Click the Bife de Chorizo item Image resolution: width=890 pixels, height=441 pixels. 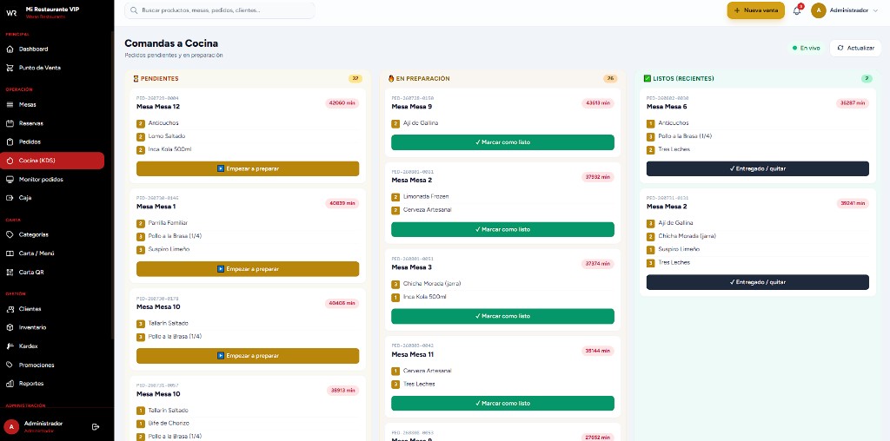point(169,424)
